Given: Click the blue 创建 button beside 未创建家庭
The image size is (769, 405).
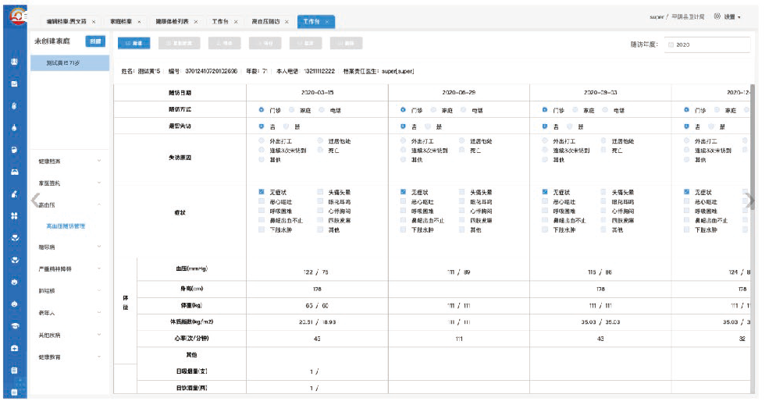Looking at the screenshot, I should (x=94, y=41).
